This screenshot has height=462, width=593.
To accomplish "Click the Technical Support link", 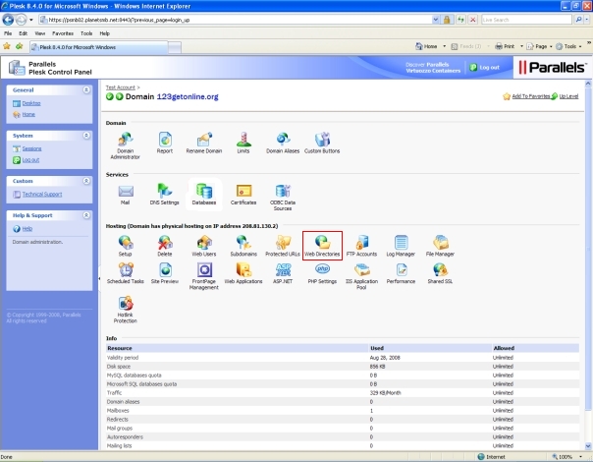I will [x=42, y=194].
